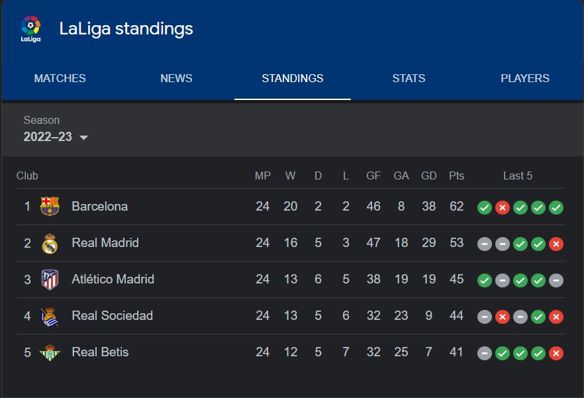584x398 pixels.
Task: Click the LaLiga logo icon
Action: tap(30, 28)
